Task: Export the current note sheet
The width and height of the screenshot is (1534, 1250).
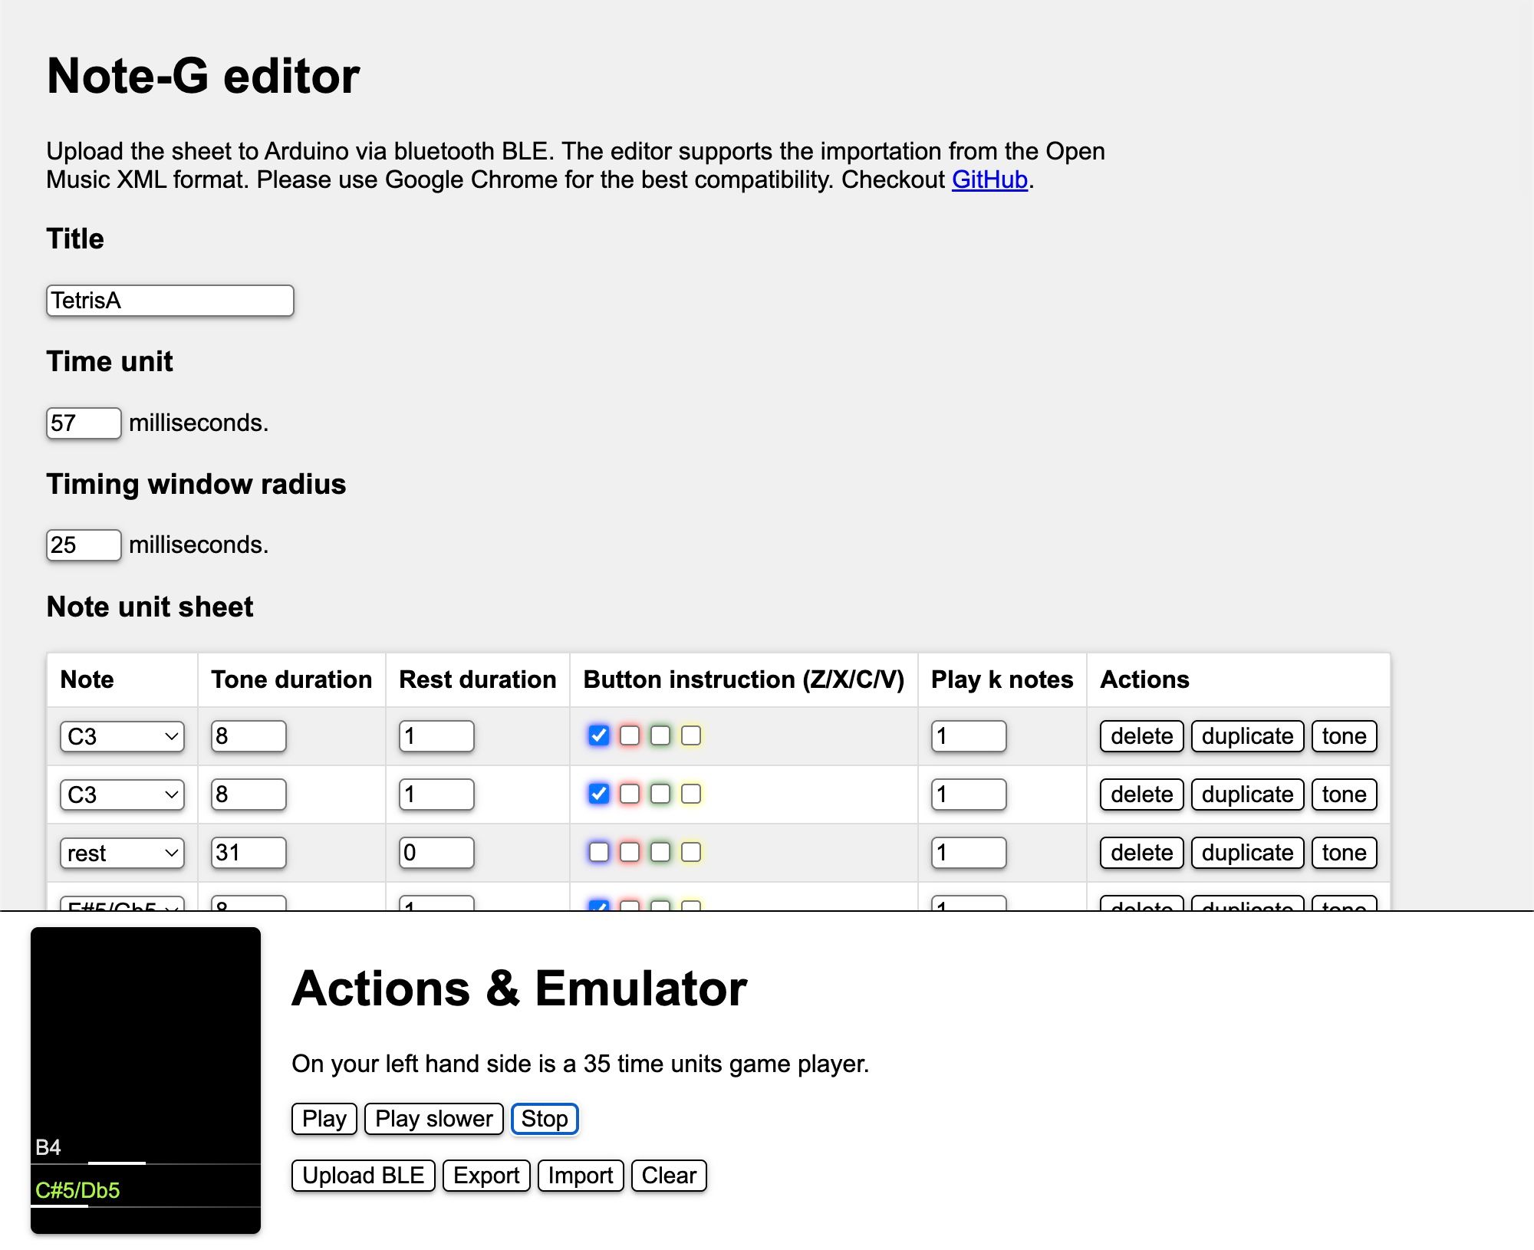Action: 486,1176
